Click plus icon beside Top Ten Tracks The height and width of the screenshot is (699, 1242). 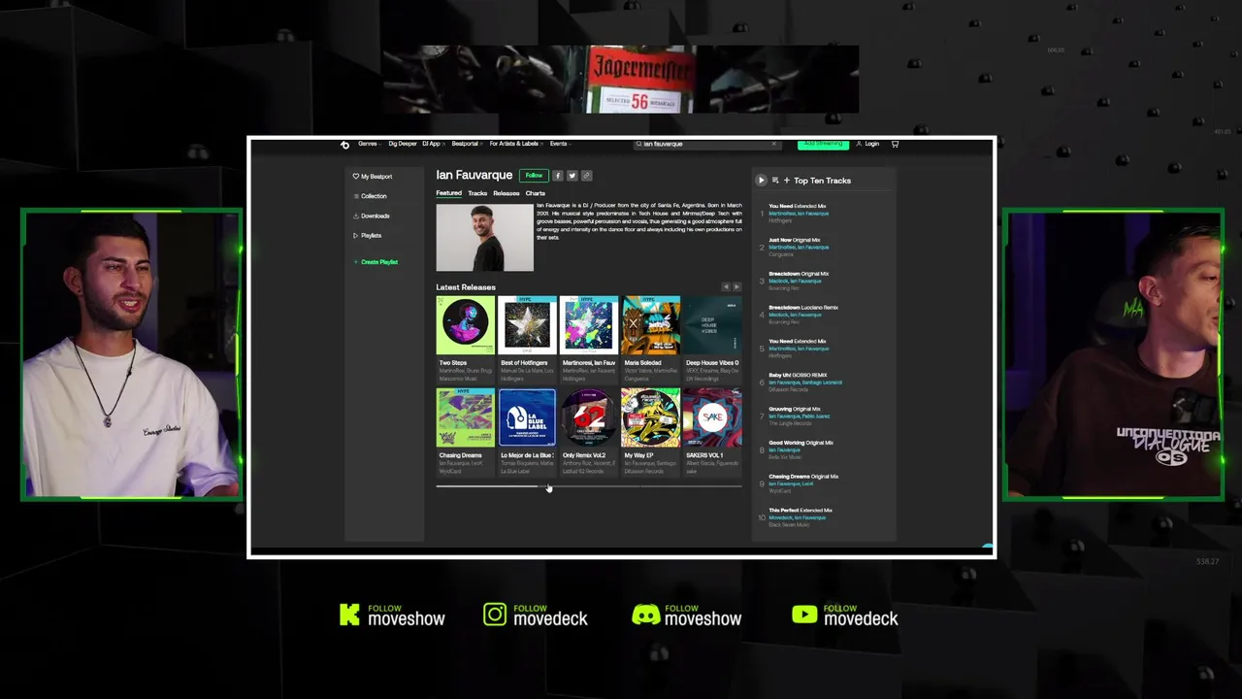(787, 181)
